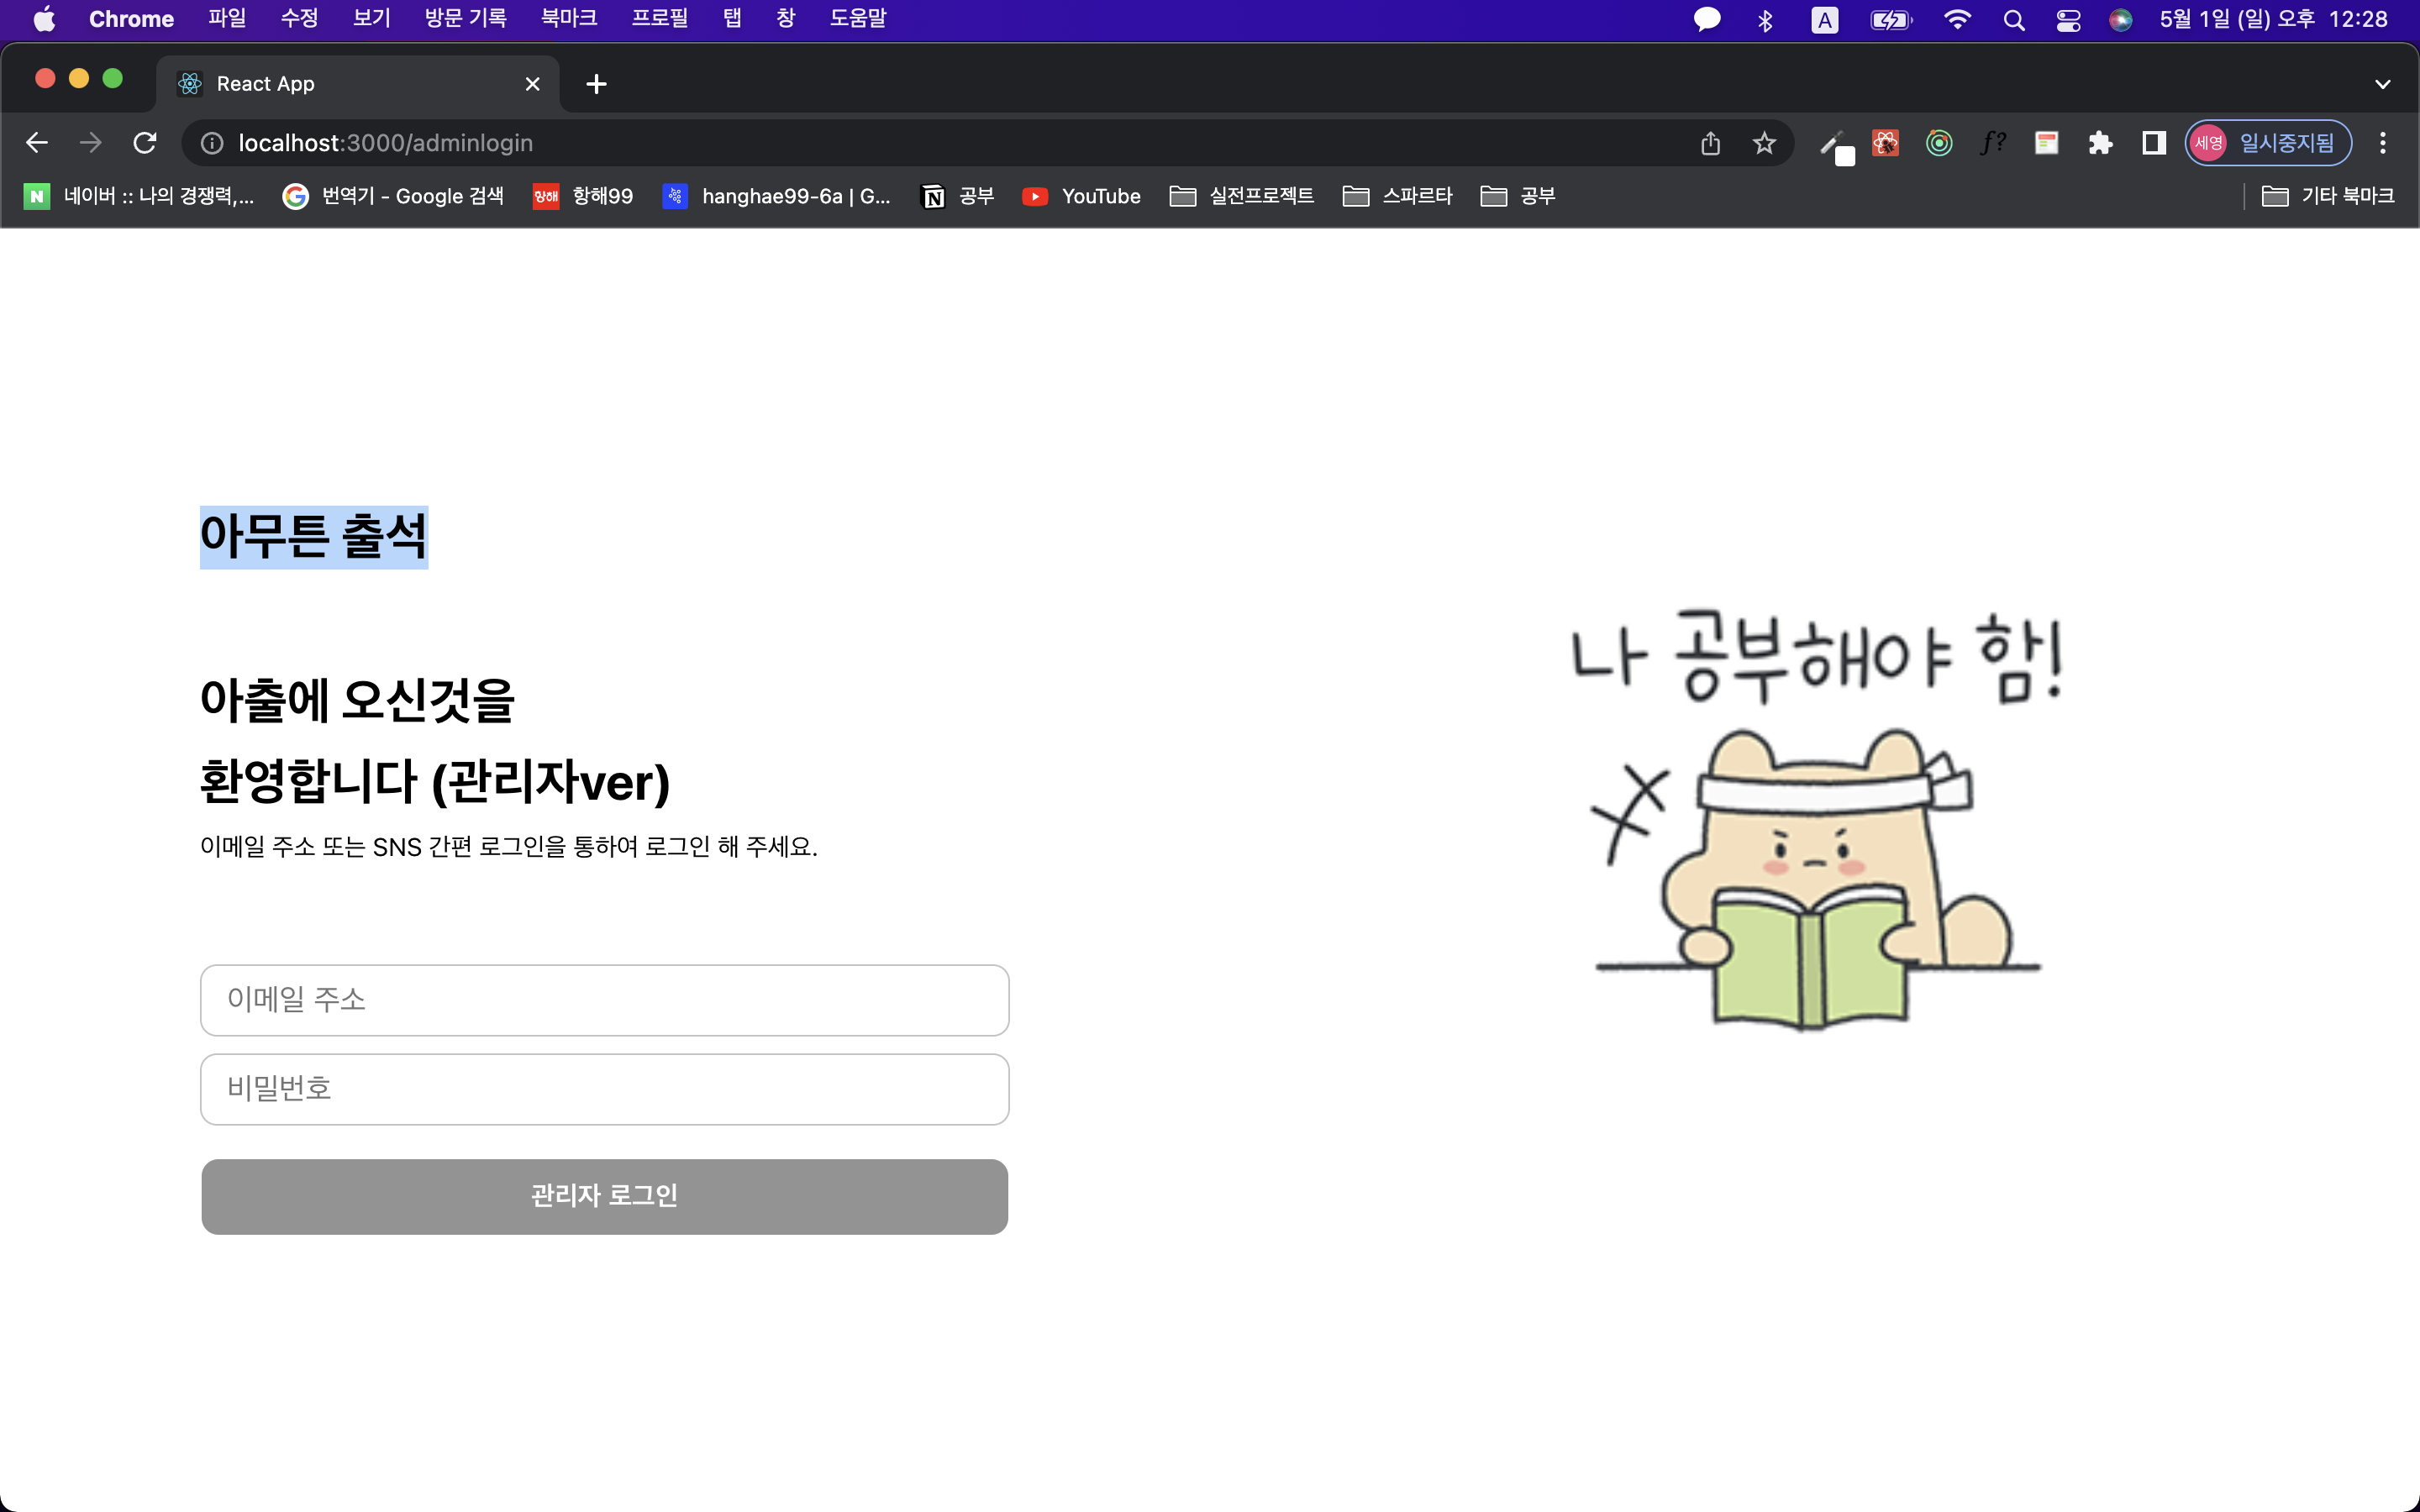Bookmark this page with star icon
The image size is (2420, 1512).
1764,143
